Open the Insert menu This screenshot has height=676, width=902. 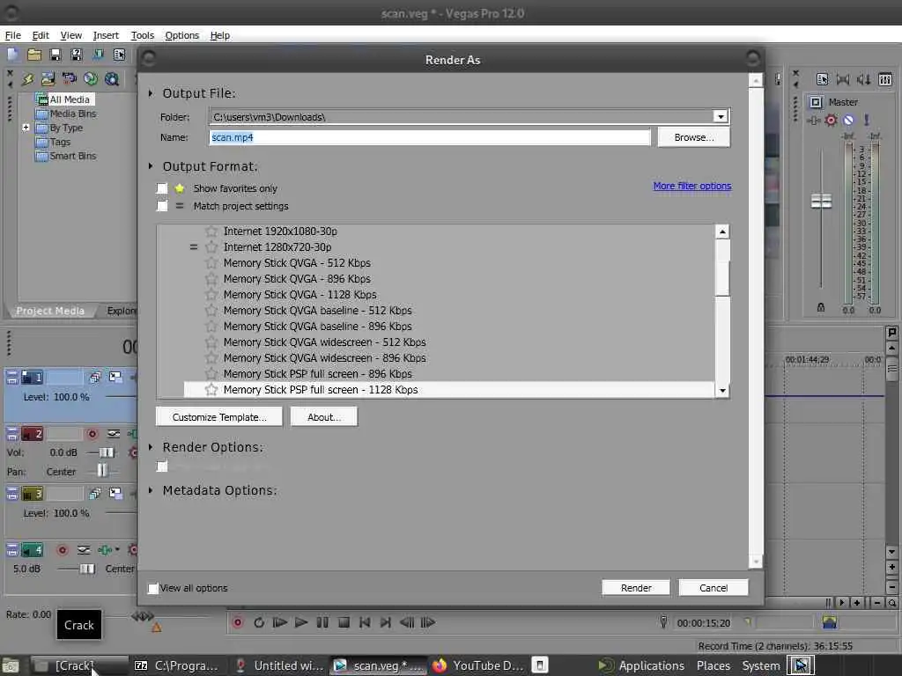pyautogui.click(x=106, y=35)
